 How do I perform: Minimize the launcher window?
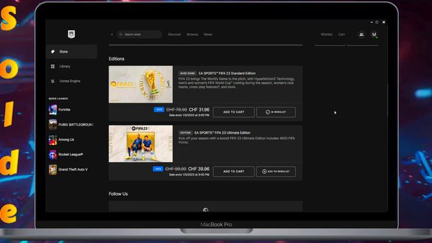pos(371,22)
